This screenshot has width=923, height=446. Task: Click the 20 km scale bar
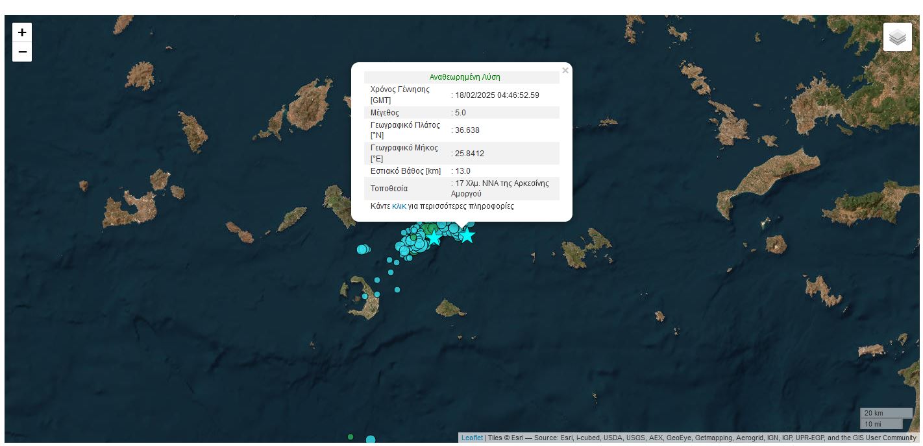pos(885,413)
